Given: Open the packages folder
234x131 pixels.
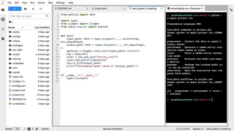Looking at the screenshot, I should 29,45.
